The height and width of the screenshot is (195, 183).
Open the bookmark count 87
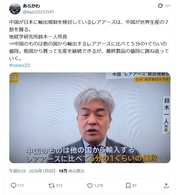point(134,186)
